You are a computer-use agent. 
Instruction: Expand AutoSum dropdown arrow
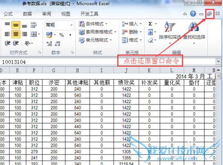pos(156,24)
